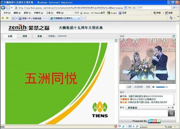
Task: Refresh the page with the green arrows icon
Action: tap(130, 8)
